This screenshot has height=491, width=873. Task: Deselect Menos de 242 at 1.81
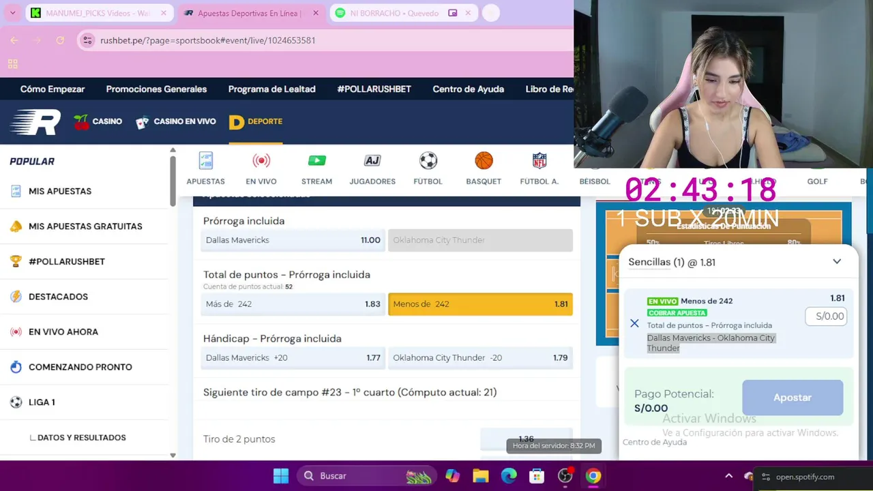480,304
